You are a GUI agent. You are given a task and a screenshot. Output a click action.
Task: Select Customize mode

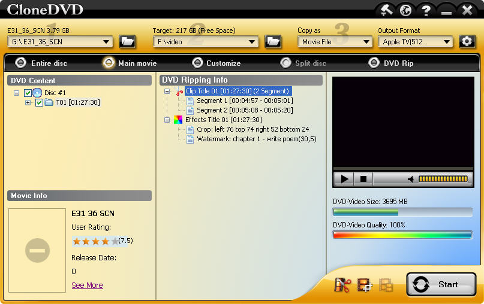217,63
